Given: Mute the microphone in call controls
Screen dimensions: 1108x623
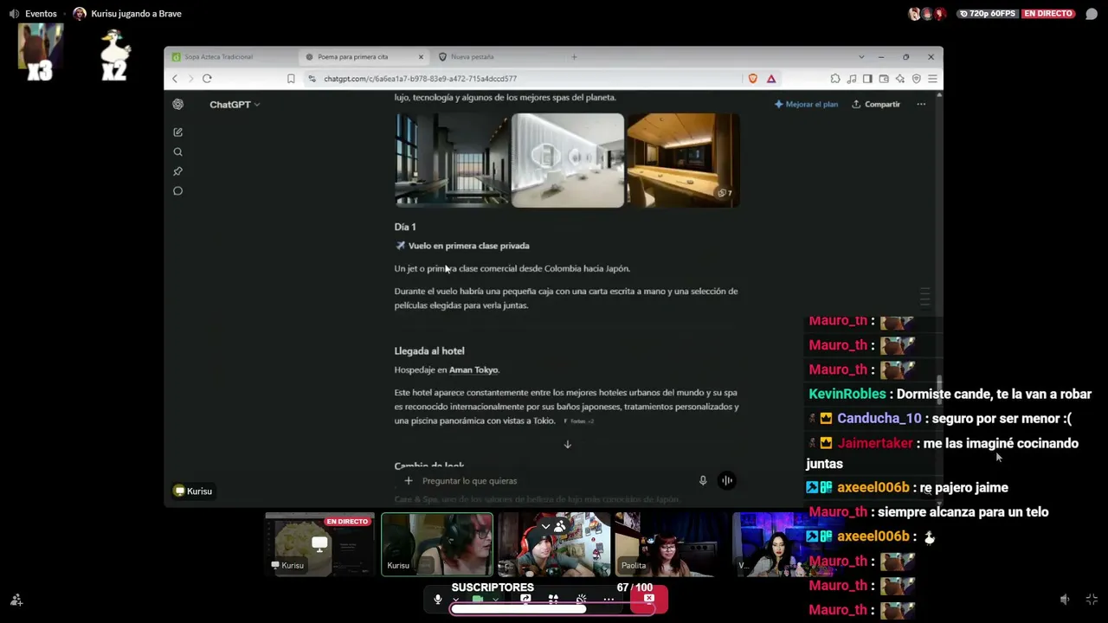Looking at the screenshot, I should (x=438, y=599).
